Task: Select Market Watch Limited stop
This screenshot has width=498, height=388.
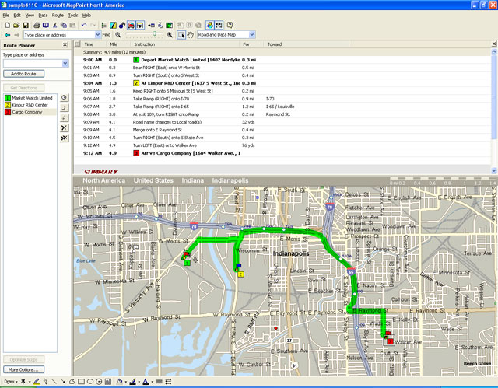Action: coord(30,98)
